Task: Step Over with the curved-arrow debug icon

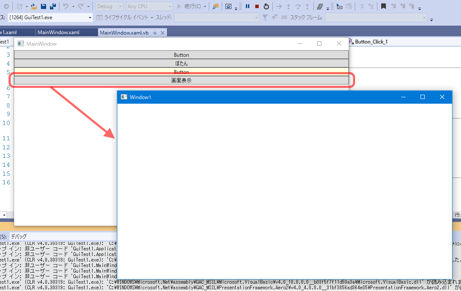Action: tap(298, 6)
